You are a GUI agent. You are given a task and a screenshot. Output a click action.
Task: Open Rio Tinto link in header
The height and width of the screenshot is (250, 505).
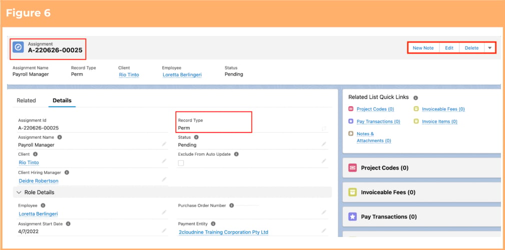click(129, 74)
